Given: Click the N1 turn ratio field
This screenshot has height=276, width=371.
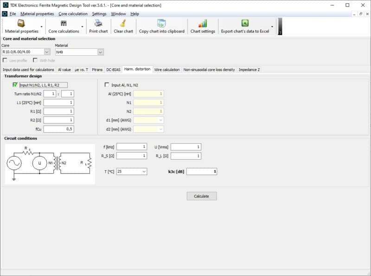Looking at the screenshot, I should 50,94.
